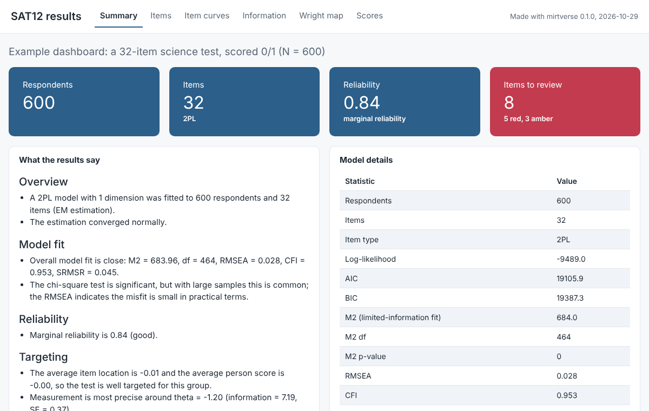
Task: Click the Overview section heading
Action: pyautogui.click(x=43, y=182)
